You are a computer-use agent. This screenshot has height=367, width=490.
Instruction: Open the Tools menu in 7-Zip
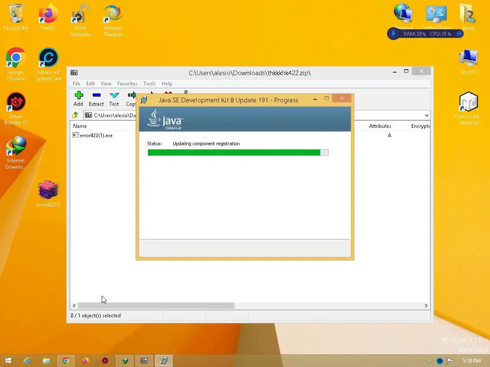[x=149, y=84]
